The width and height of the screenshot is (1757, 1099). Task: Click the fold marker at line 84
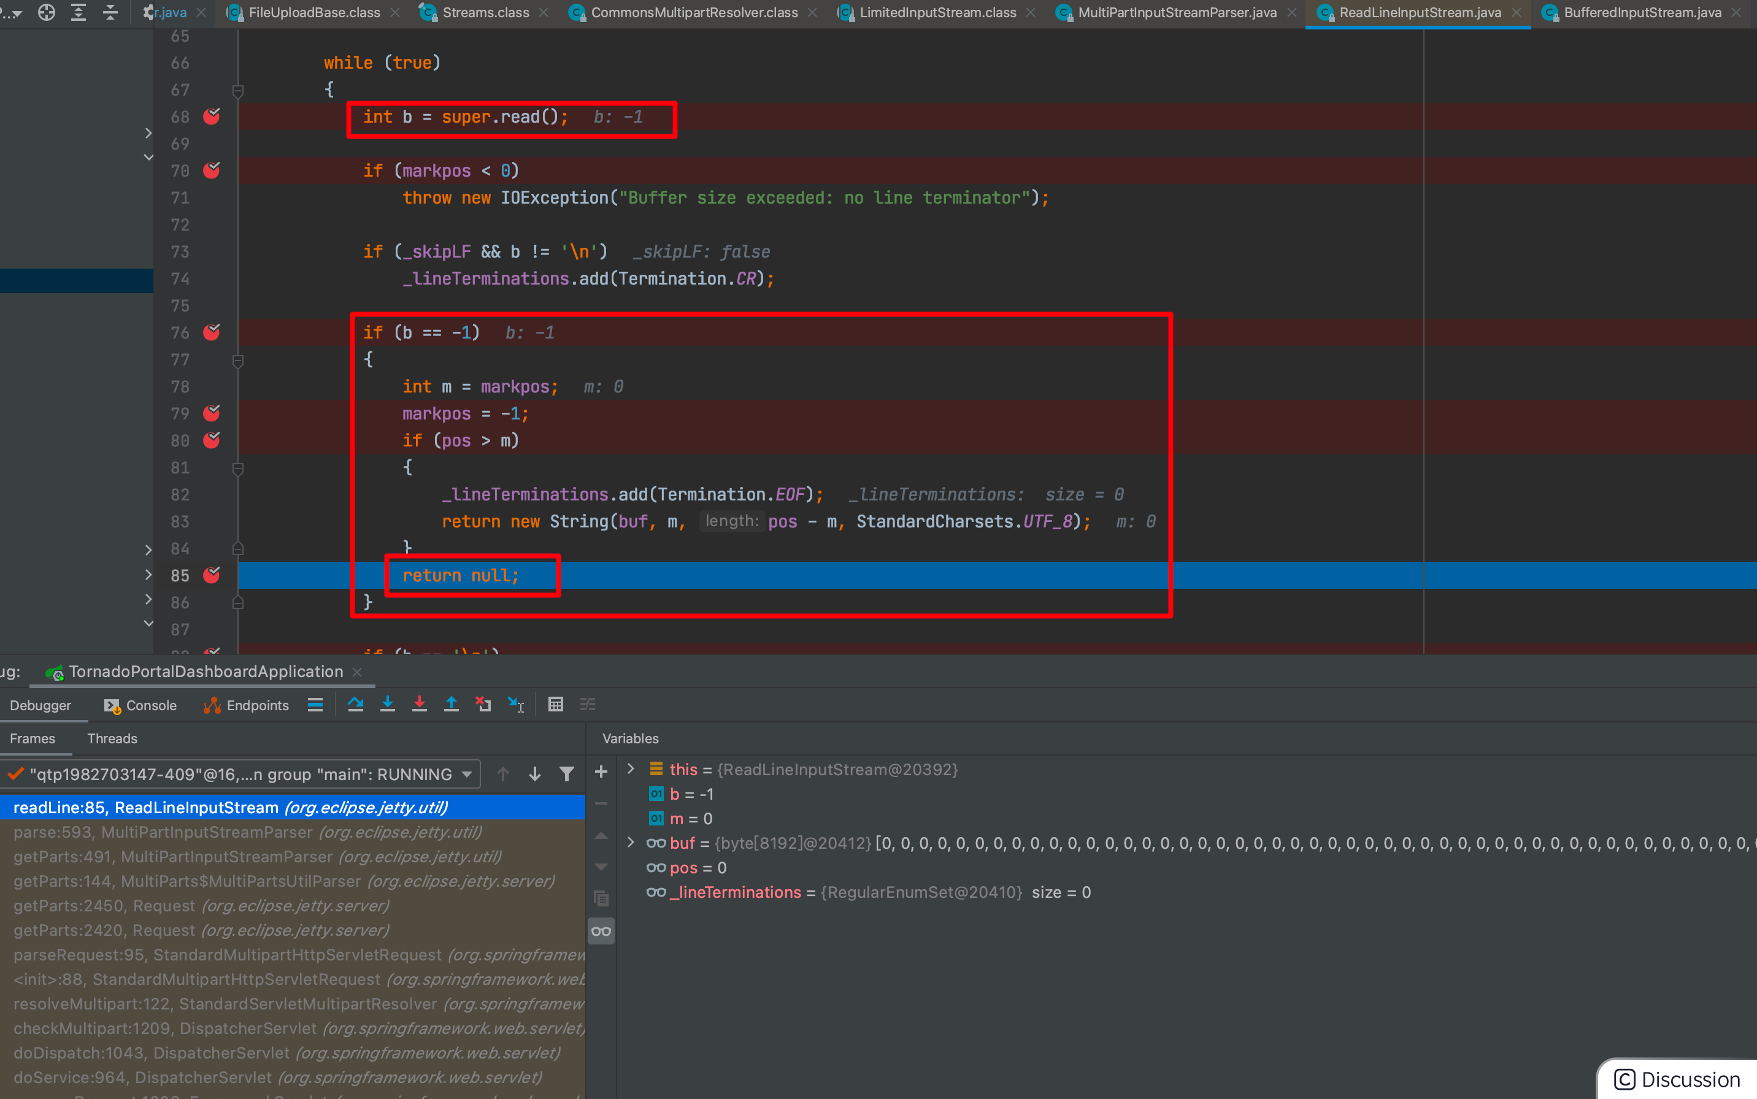tap(237, 548)
